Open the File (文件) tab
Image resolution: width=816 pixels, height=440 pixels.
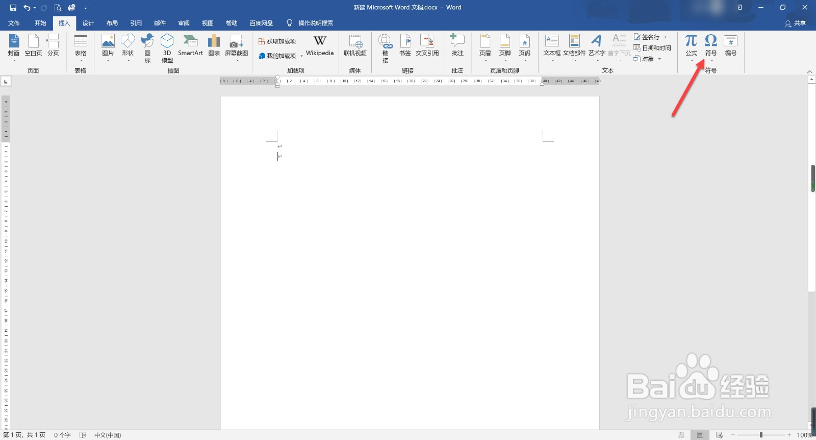[14, 23]
